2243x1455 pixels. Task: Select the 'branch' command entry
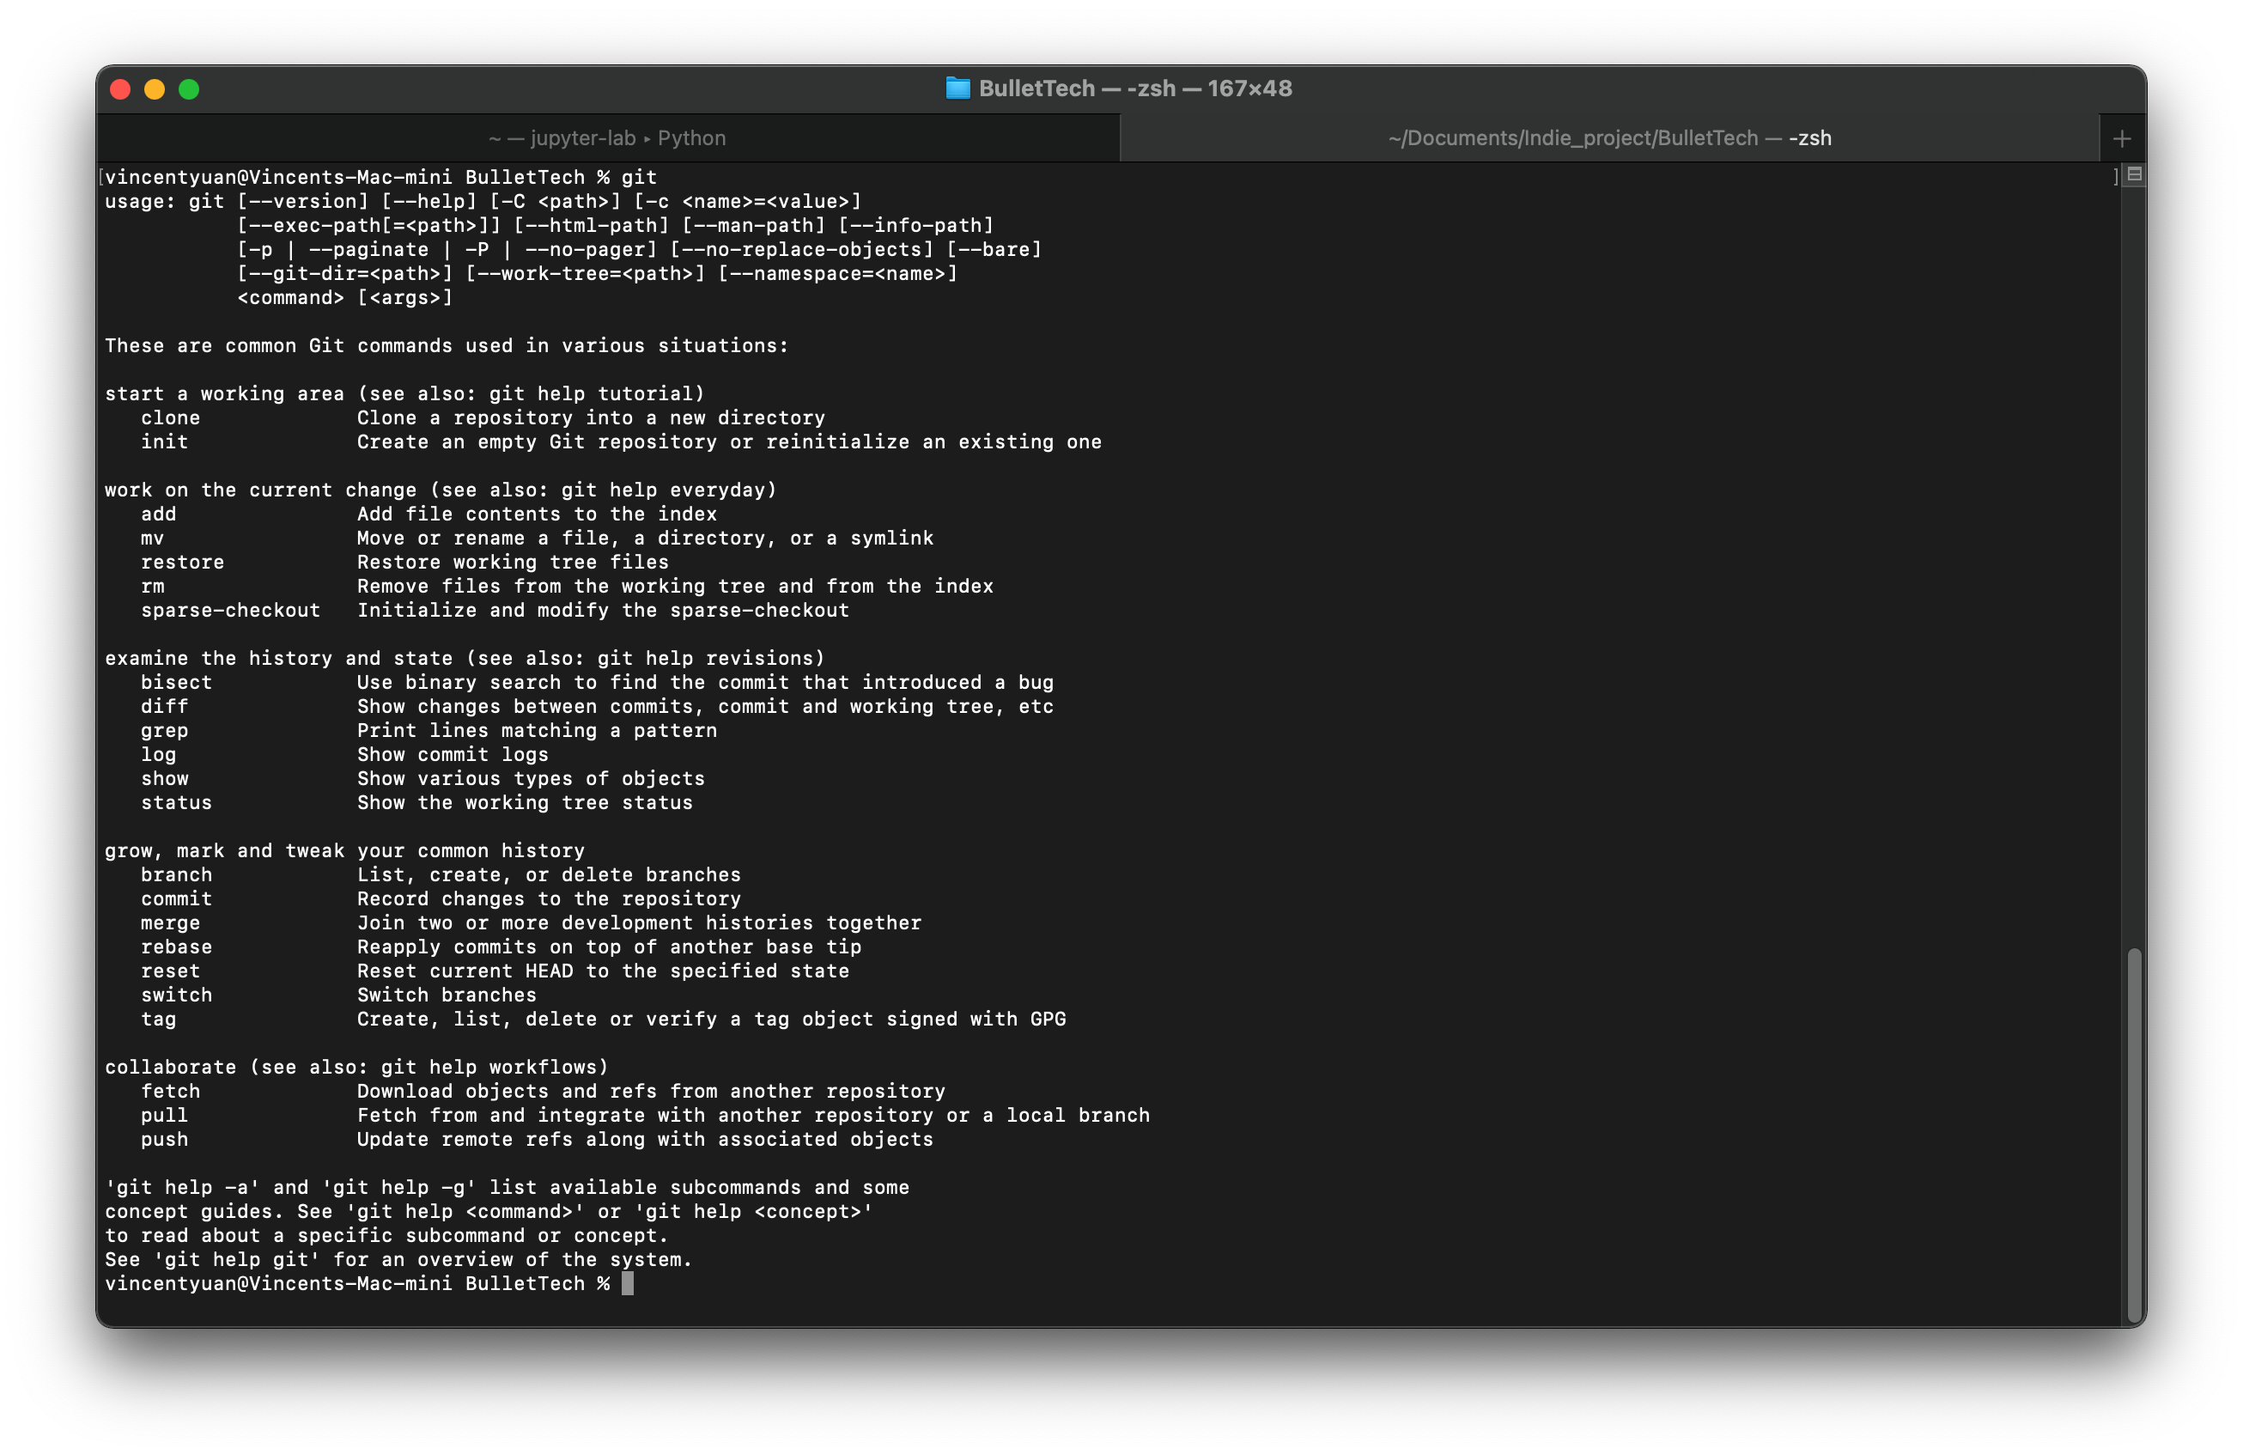pos(177,874)
